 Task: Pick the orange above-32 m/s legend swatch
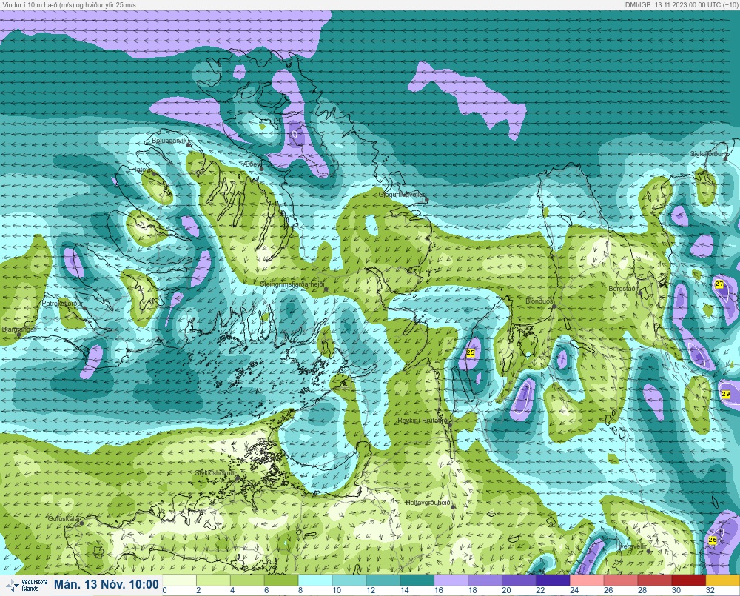(x=723, y=580)
